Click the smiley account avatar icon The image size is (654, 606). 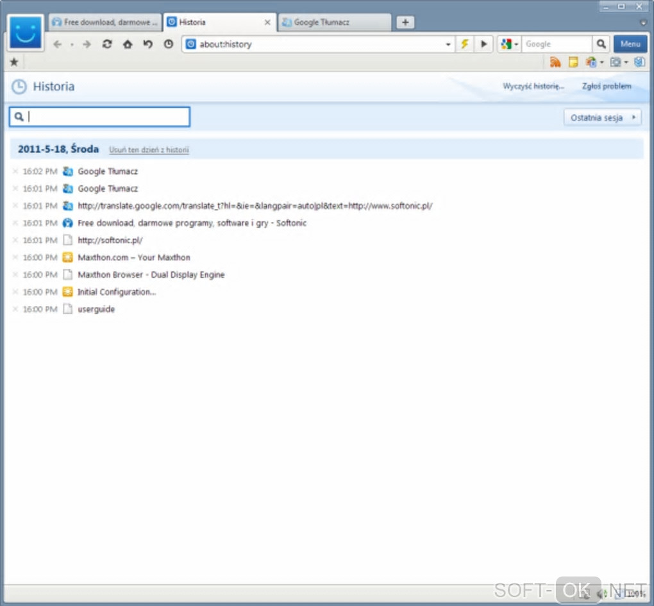[x=26, y=33]
